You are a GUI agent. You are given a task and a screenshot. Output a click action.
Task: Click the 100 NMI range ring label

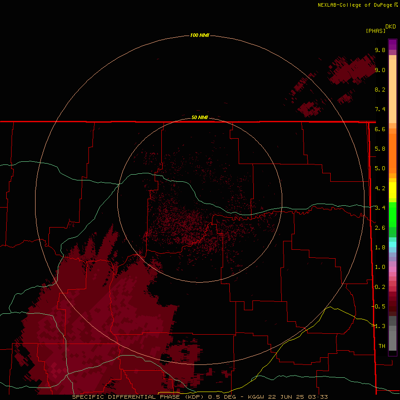coord(200,35)
